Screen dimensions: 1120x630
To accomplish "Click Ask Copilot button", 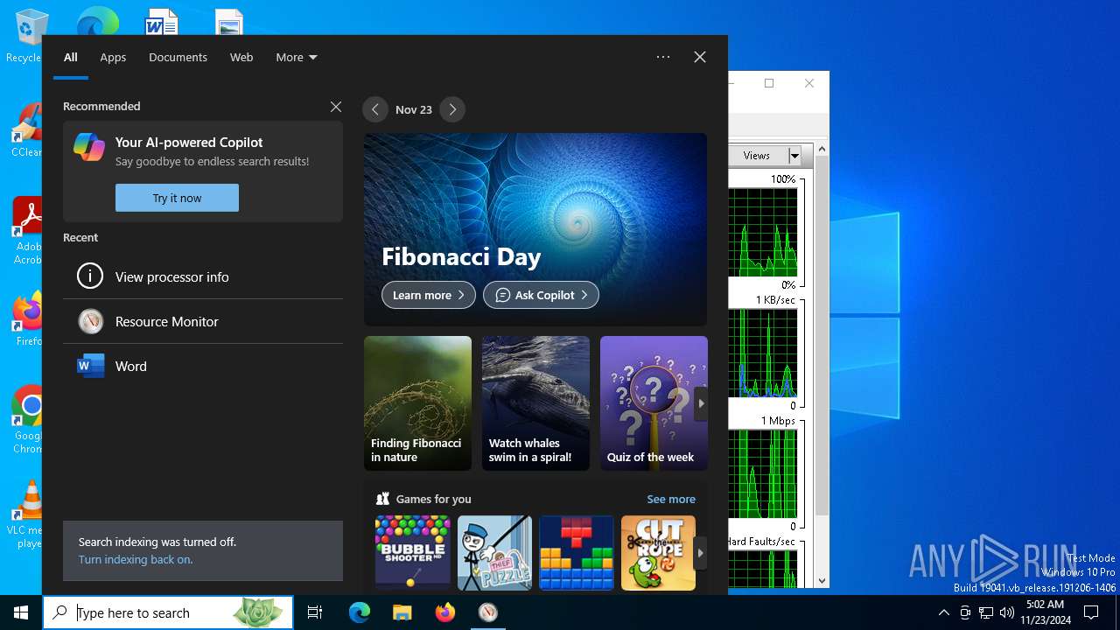I will point(541,295).
